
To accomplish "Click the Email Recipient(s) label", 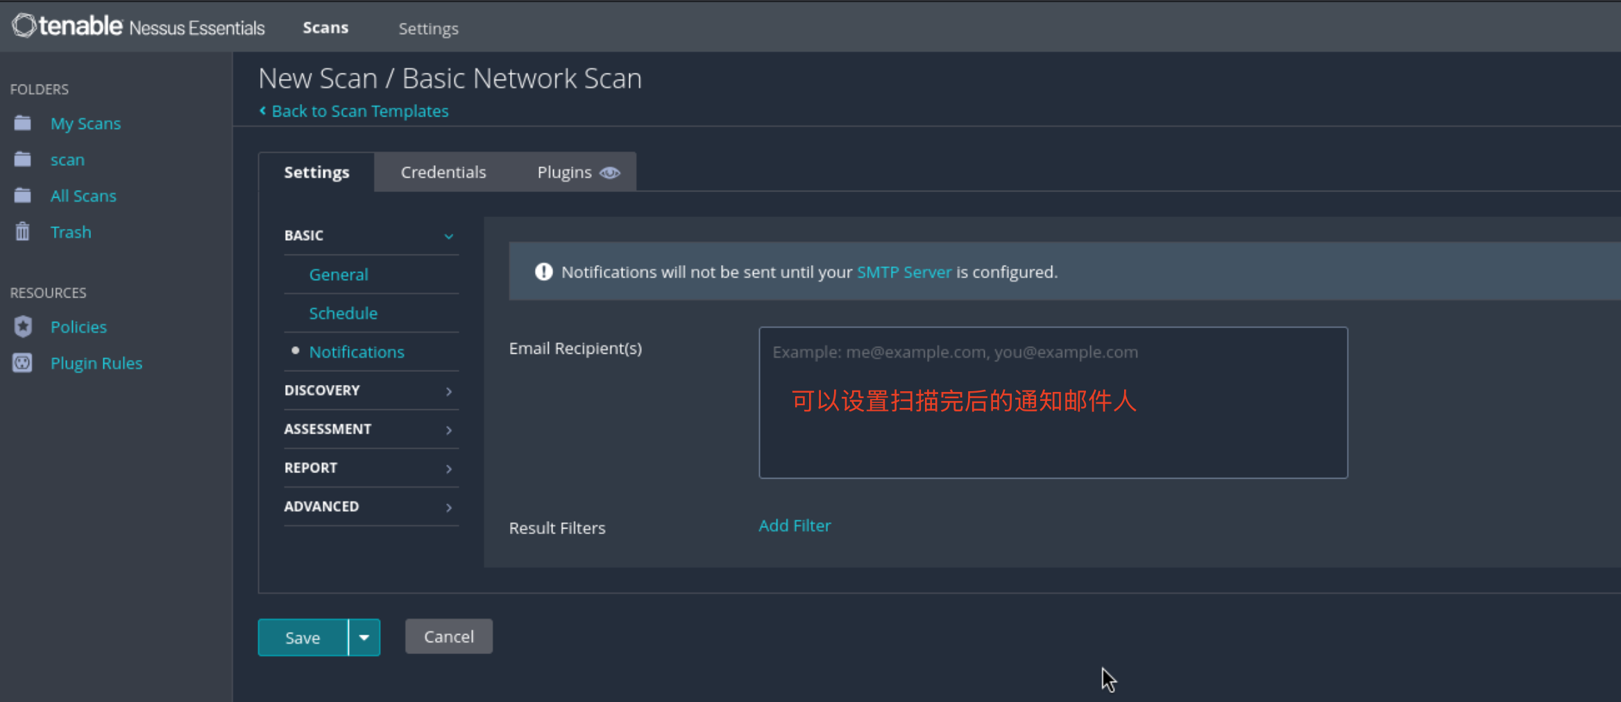I will [575, 348].
